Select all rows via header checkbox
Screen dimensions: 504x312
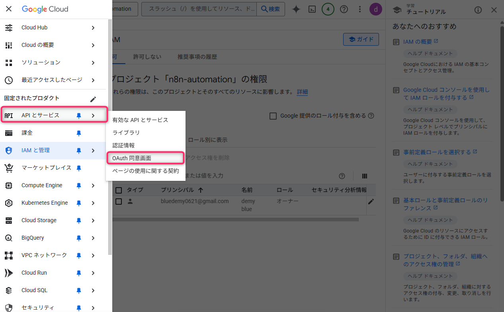tap(119, 190)
